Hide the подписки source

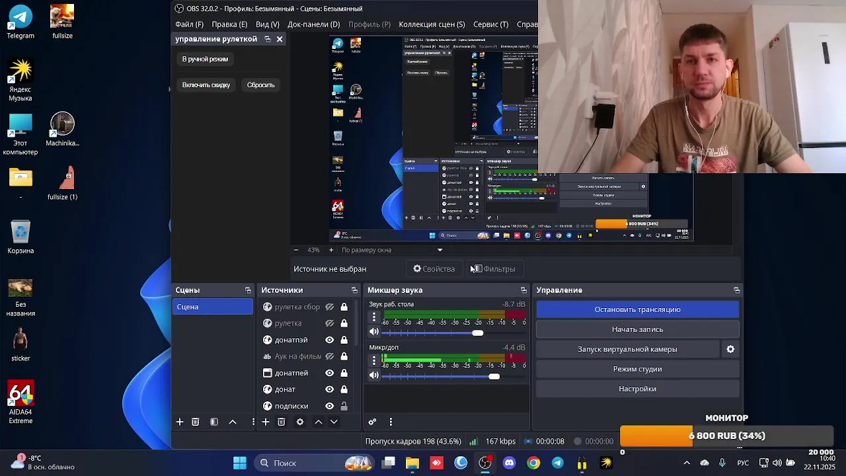click(x=329, y=406)
